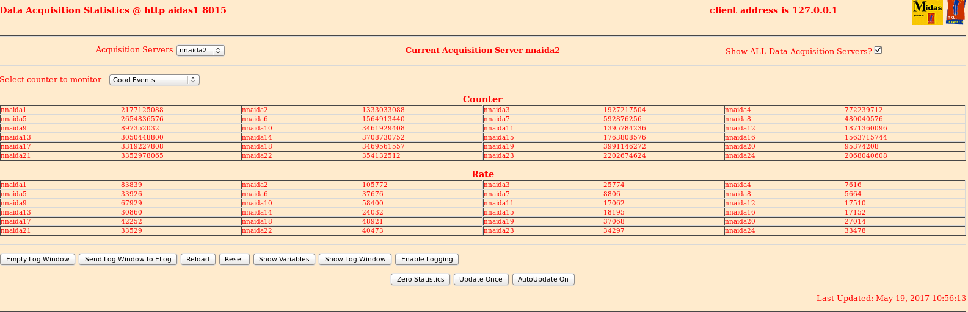Viewport: 968px width, 312px height.
Task: Select counter value 1395784236
Action: pos(625,129)
